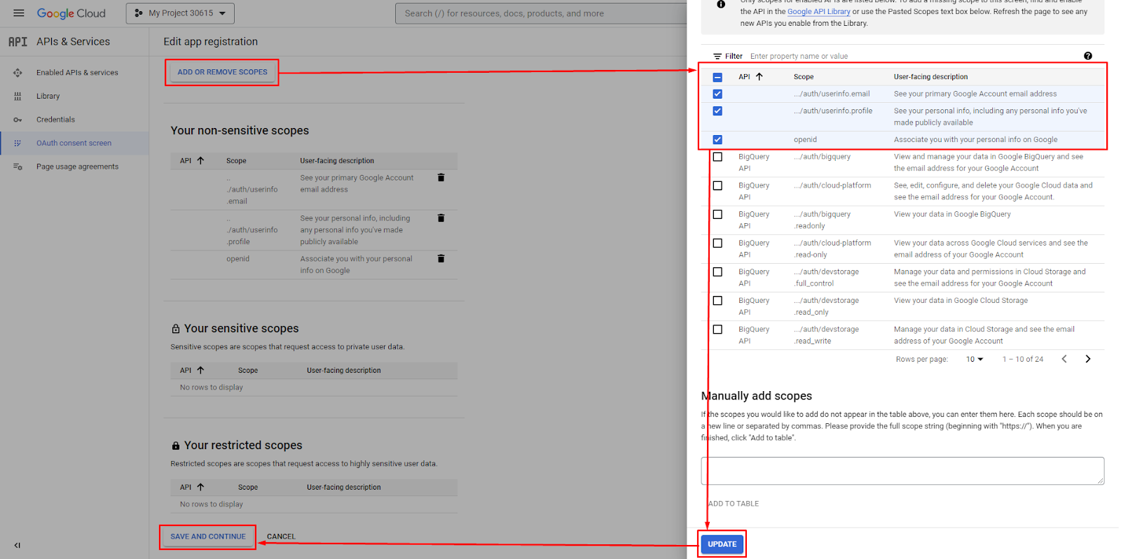Click the OAuth consent screen icon
Image resolution: width=1121 pixels, height=559 pixels.
[18, 143]
